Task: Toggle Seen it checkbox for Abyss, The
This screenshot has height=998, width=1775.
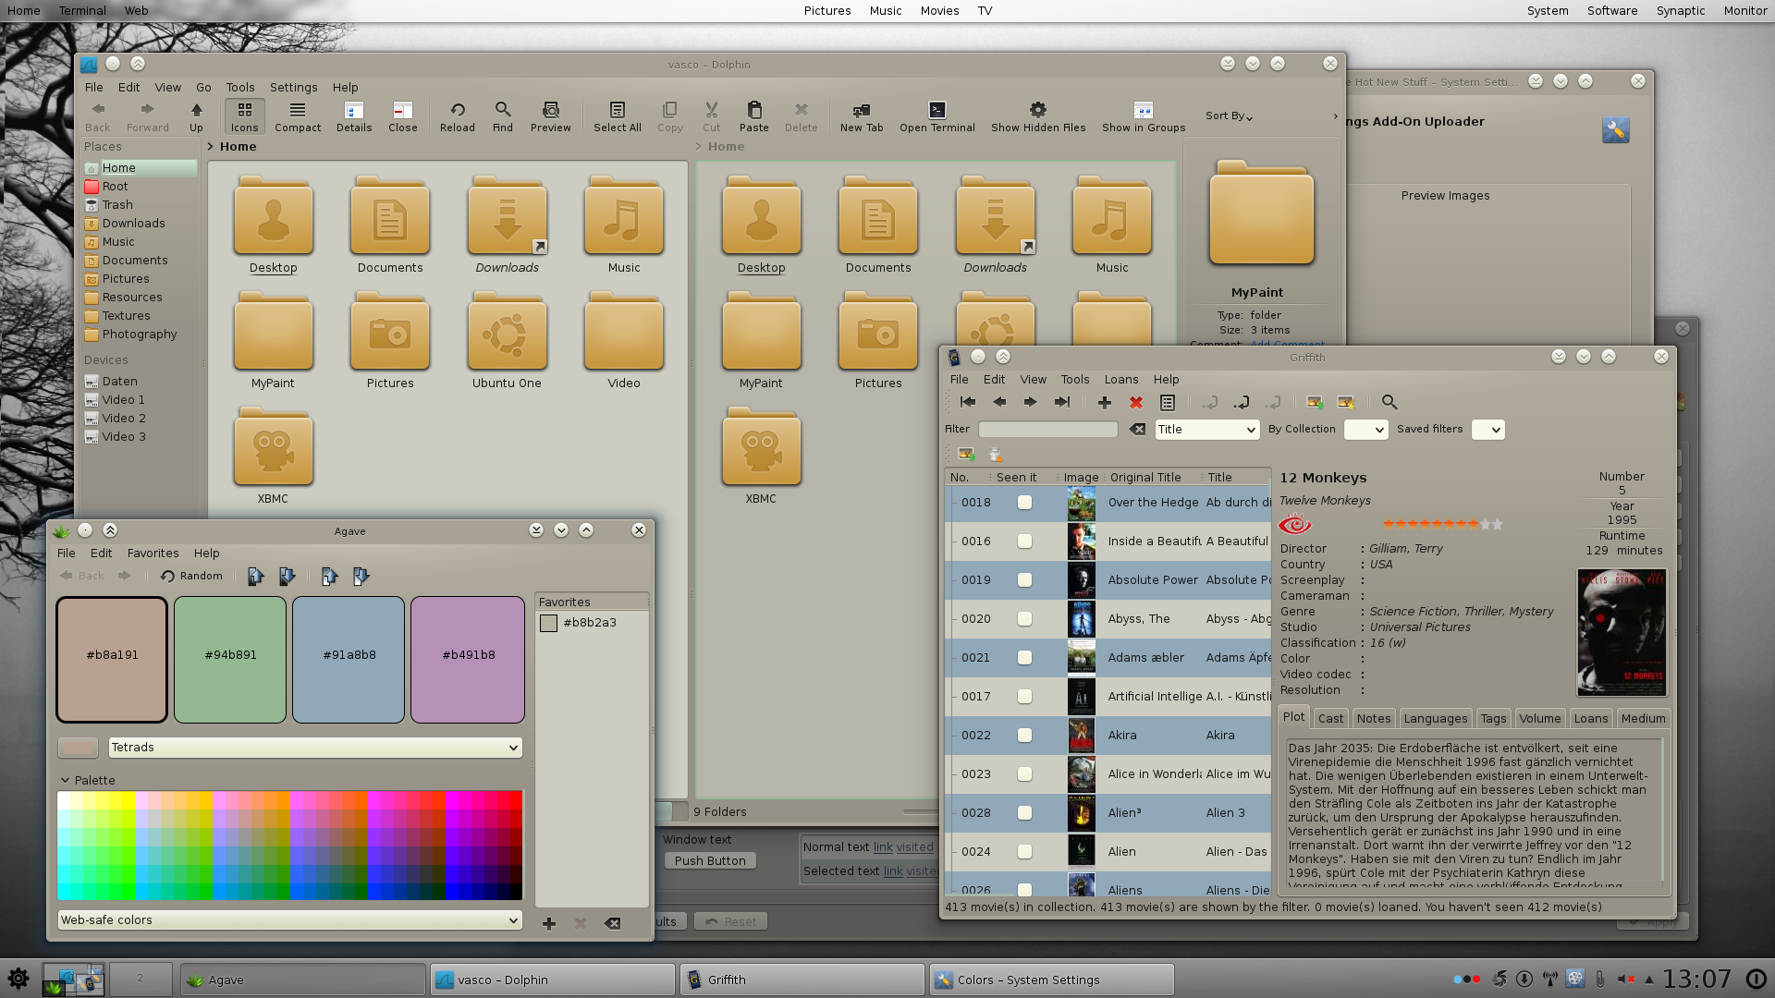Action: pyautogui.click(x=1024, y=619)
